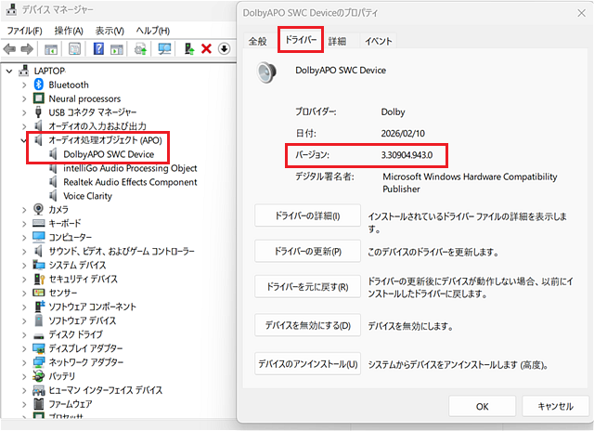
Task: Click the ファームウェア chip icon
Action: (x=39, y=404)
